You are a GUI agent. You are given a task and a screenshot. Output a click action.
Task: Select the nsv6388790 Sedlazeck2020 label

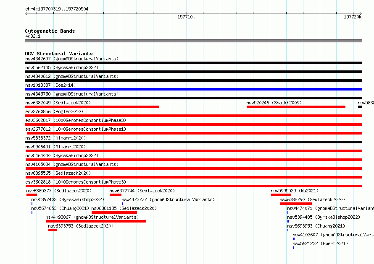[312, 199]
